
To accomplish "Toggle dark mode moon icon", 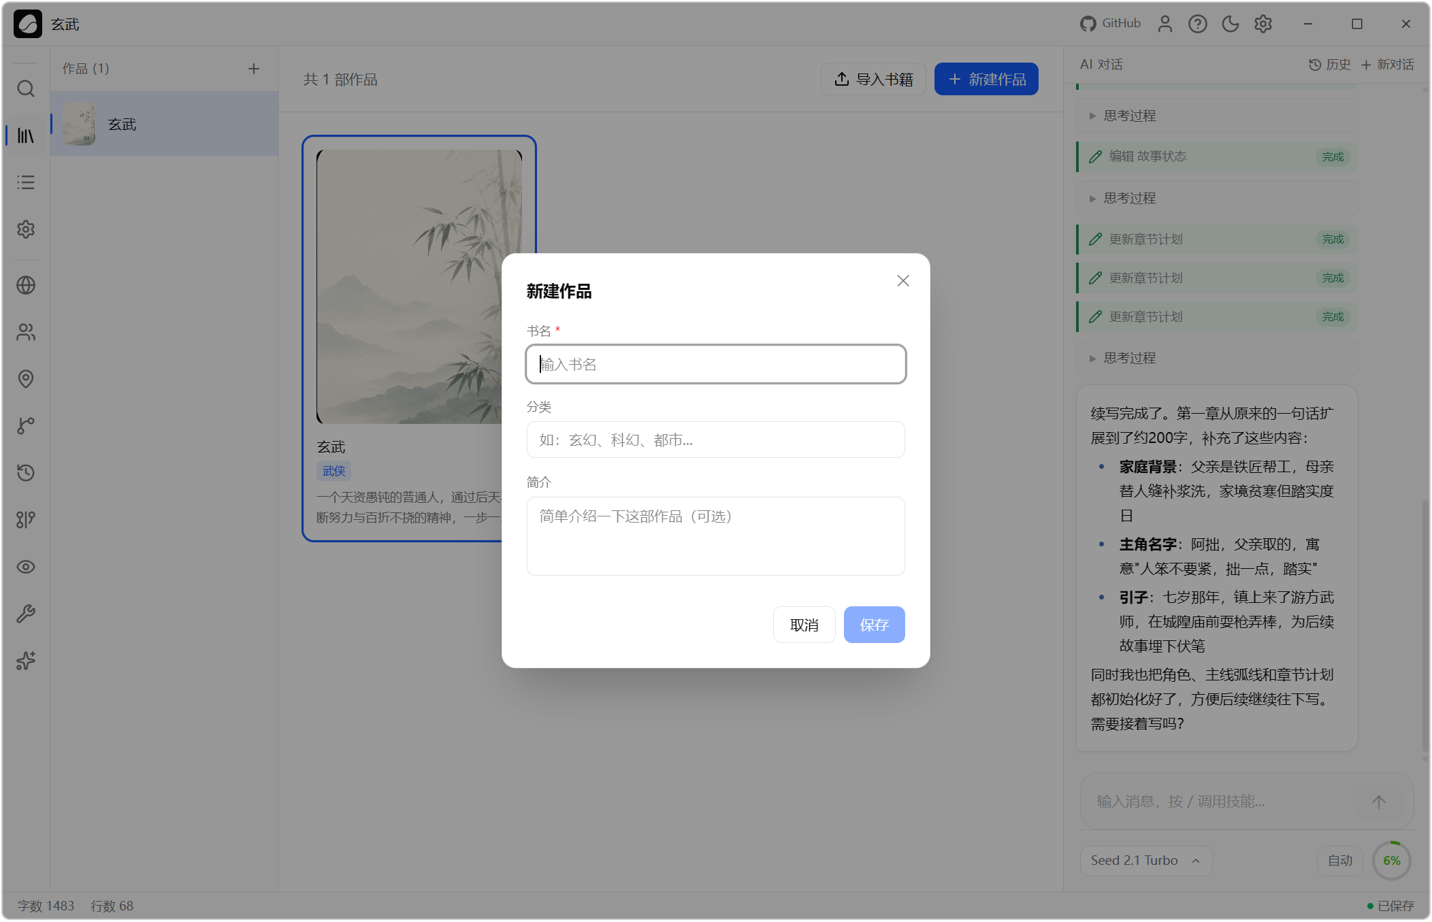I will point(1231,24).
